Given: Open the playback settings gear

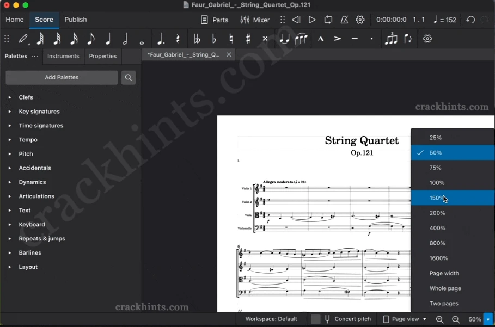Looking at the screenshot, I should (360, 20).
